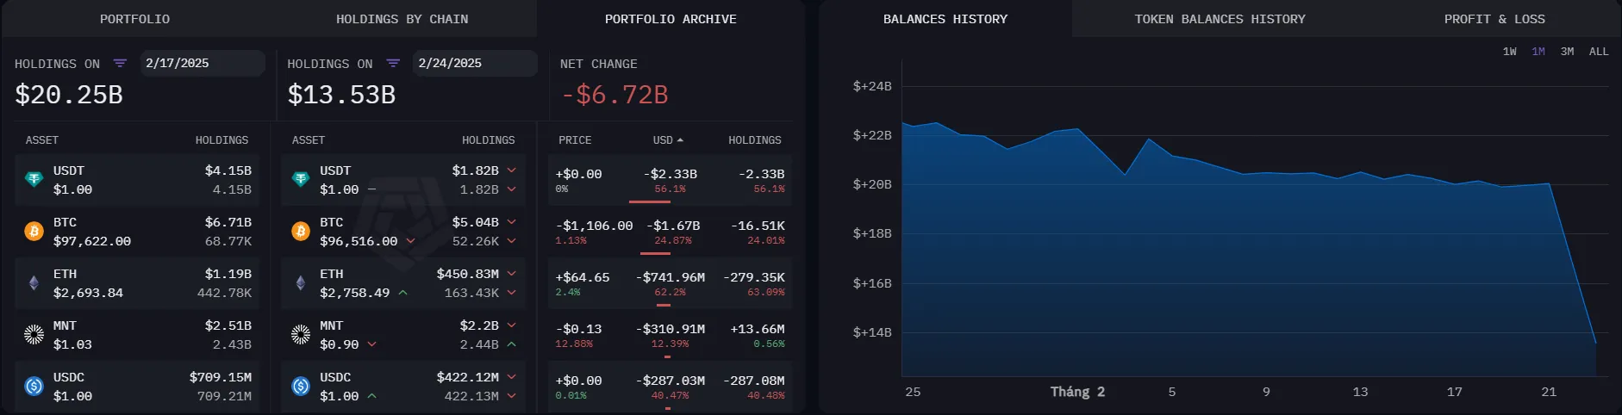1622x415 pixels.
Task: Click the balance chart's point at 21
Action: click(x=1550, y=183)
